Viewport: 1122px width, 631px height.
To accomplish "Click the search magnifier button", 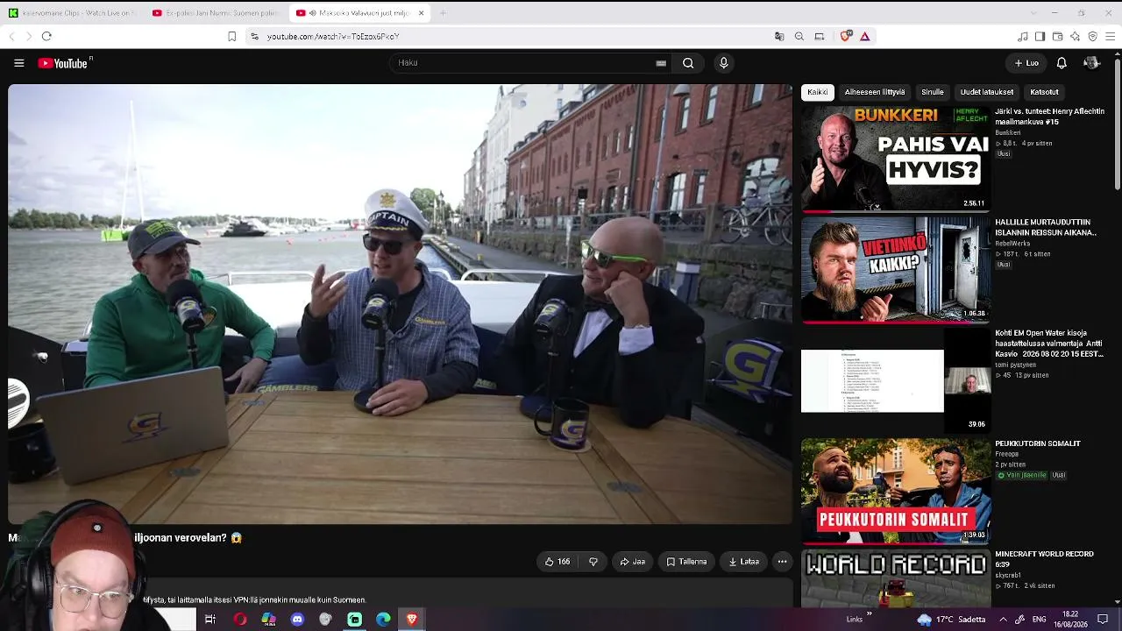I will [x=688, y=63].
